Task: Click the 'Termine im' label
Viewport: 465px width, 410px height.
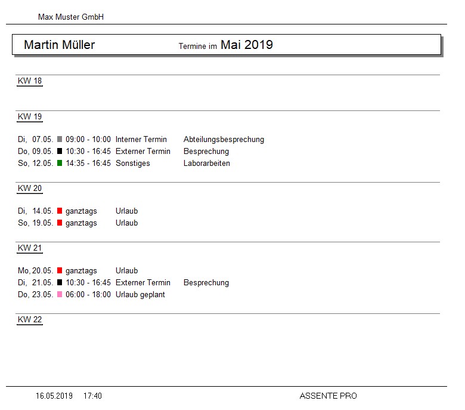Action: coord(197,47)
